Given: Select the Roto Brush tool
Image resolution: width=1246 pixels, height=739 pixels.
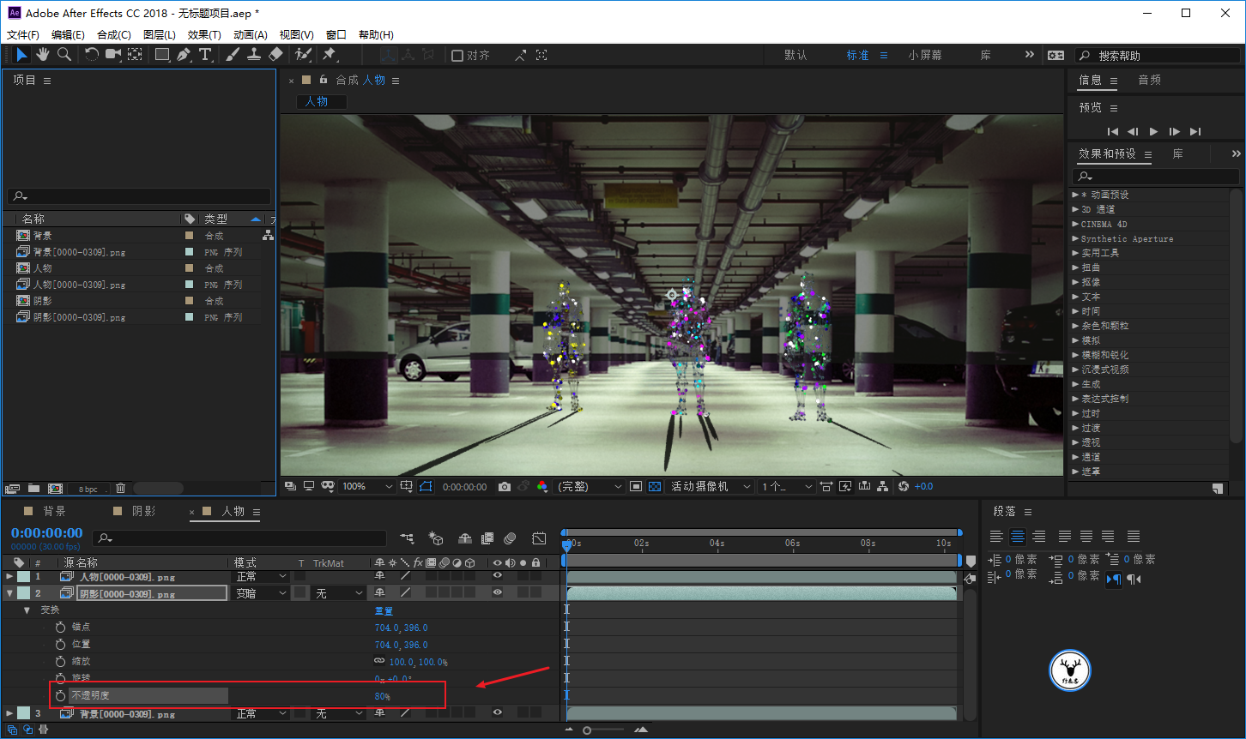Looking at the screenshot, I should click(x=303, y=55).
